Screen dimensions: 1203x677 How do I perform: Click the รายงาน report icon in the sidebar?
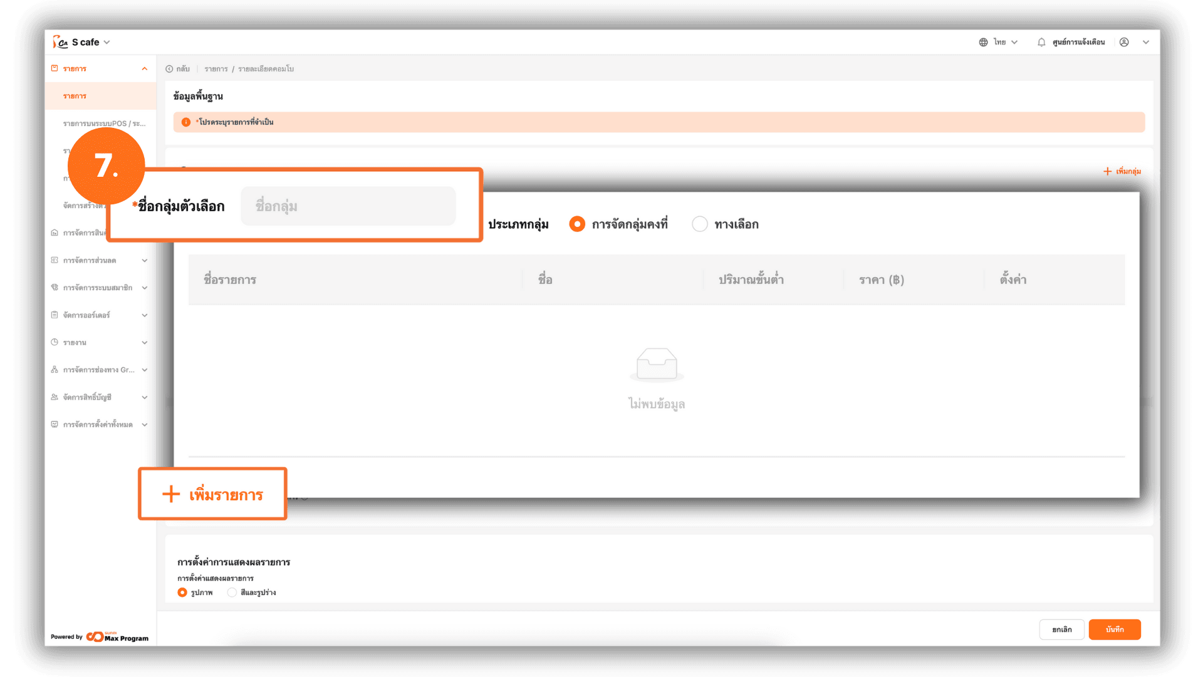point(55,342)
